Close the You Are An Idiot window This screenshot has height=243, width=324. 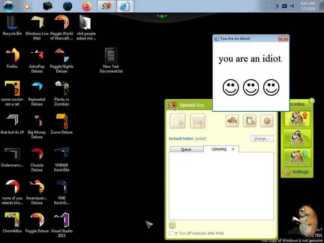[x=283, y=38]
